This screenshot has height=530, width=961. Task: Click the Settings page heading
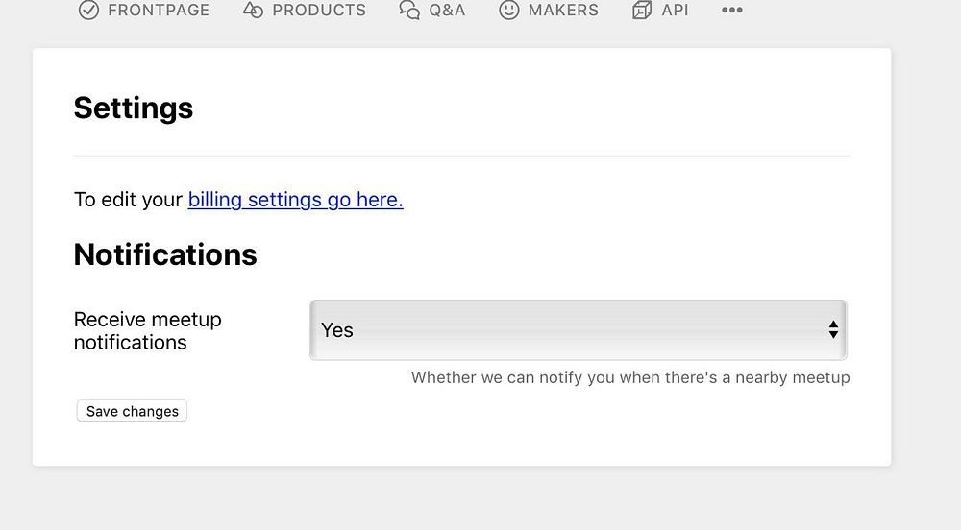pyautogui.click(x=134, y=108)
